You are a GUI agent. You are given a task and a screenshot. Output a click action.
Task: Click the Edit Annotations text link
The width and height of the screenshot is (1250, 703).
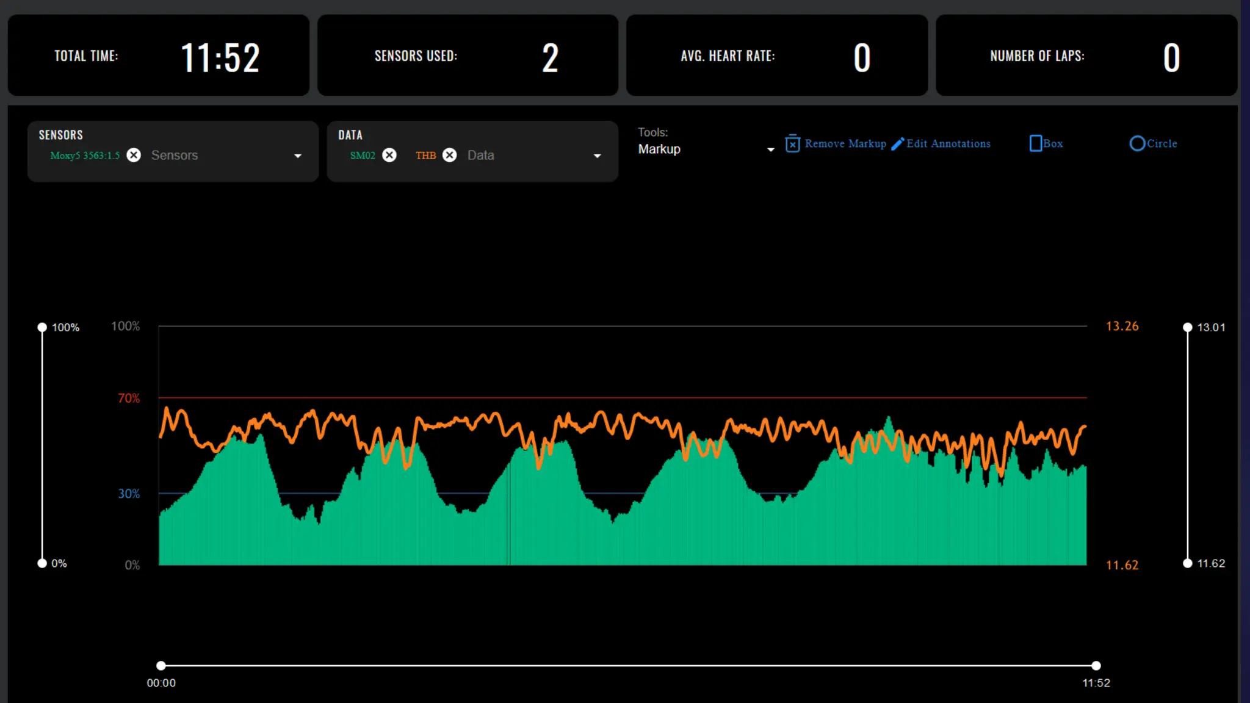tap(948, 144)
